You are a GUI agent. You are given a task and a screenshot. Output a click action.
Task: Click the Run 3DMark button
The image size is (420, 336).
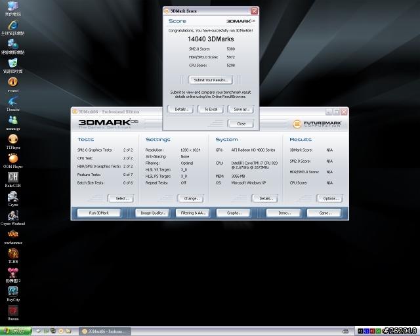coord(99,213)
